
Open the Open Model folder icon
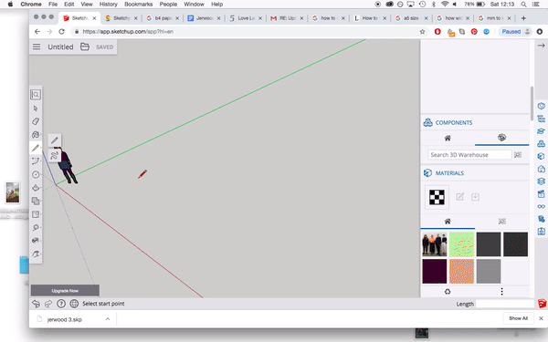point(85,47)
